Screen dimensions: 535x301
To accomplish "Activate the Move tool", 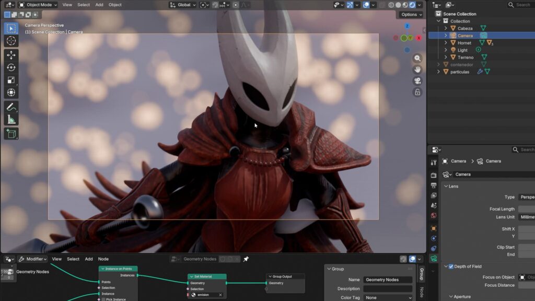I will point(11,55).
